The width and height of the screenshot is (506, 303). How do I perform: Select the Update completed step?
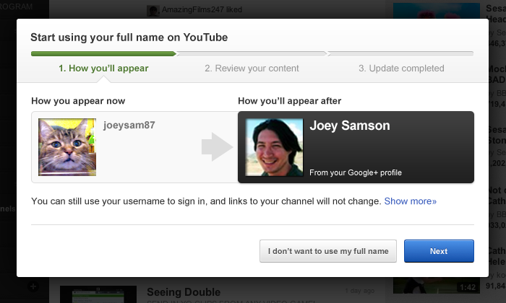pyautogui.click(x=401, y=69)
